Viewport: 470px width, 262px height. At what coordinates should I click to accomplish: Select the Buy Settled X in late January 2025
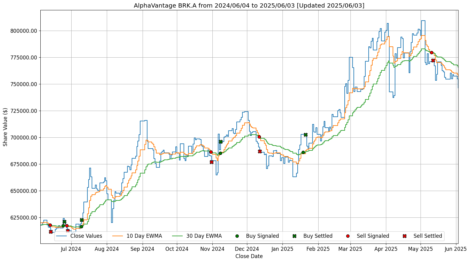click(x=306, y=135)
